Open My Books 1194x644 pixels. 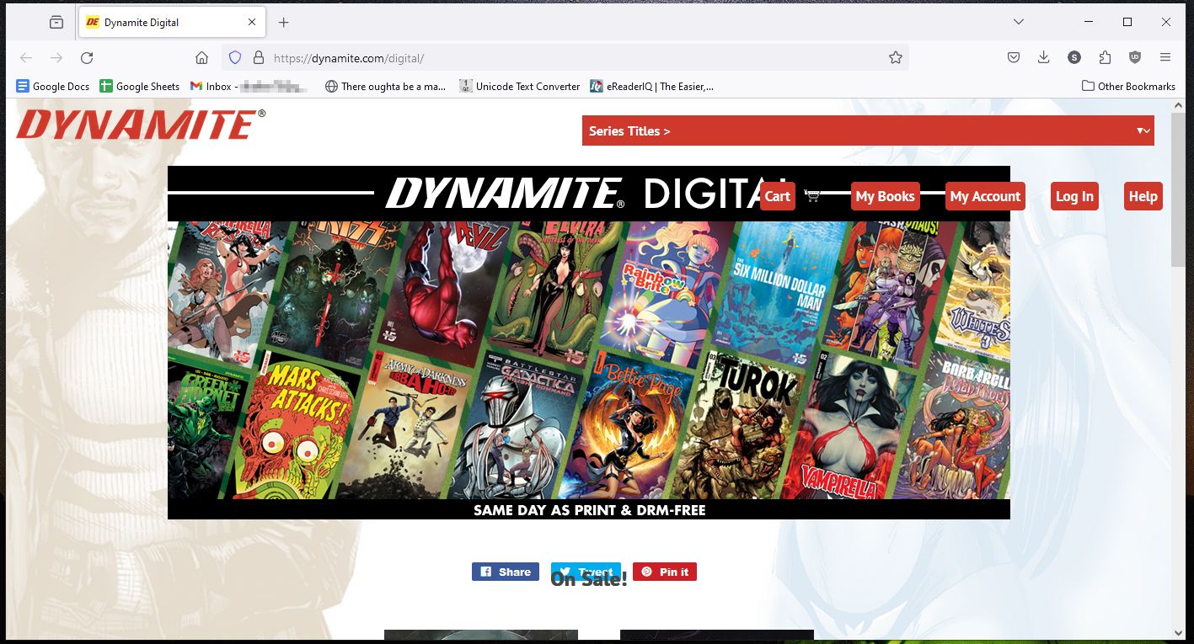(x=885, y=196)
